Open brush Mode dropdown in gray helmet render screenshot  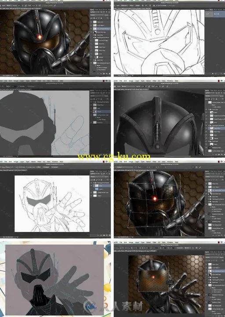[x=127, y=86]
